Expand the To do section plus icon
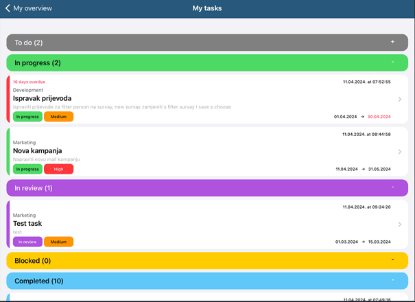 click(x=393, y=42)
